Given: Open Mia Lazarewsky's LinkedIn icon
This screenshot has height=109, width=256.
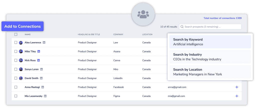Looking at the screenshot, I should (45, 96).
